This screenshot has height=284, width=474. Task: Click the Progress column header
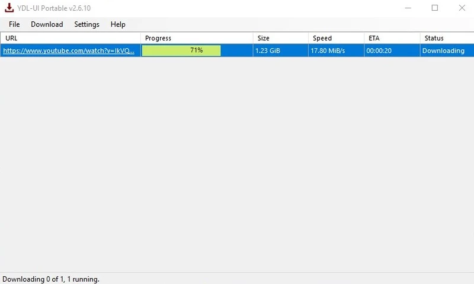click(x=197, y=38)
